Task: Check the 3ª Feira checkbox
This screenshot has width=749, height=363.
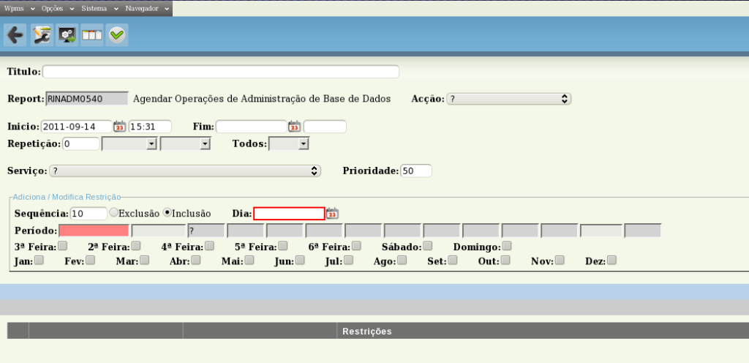Action: pos(63,245)
